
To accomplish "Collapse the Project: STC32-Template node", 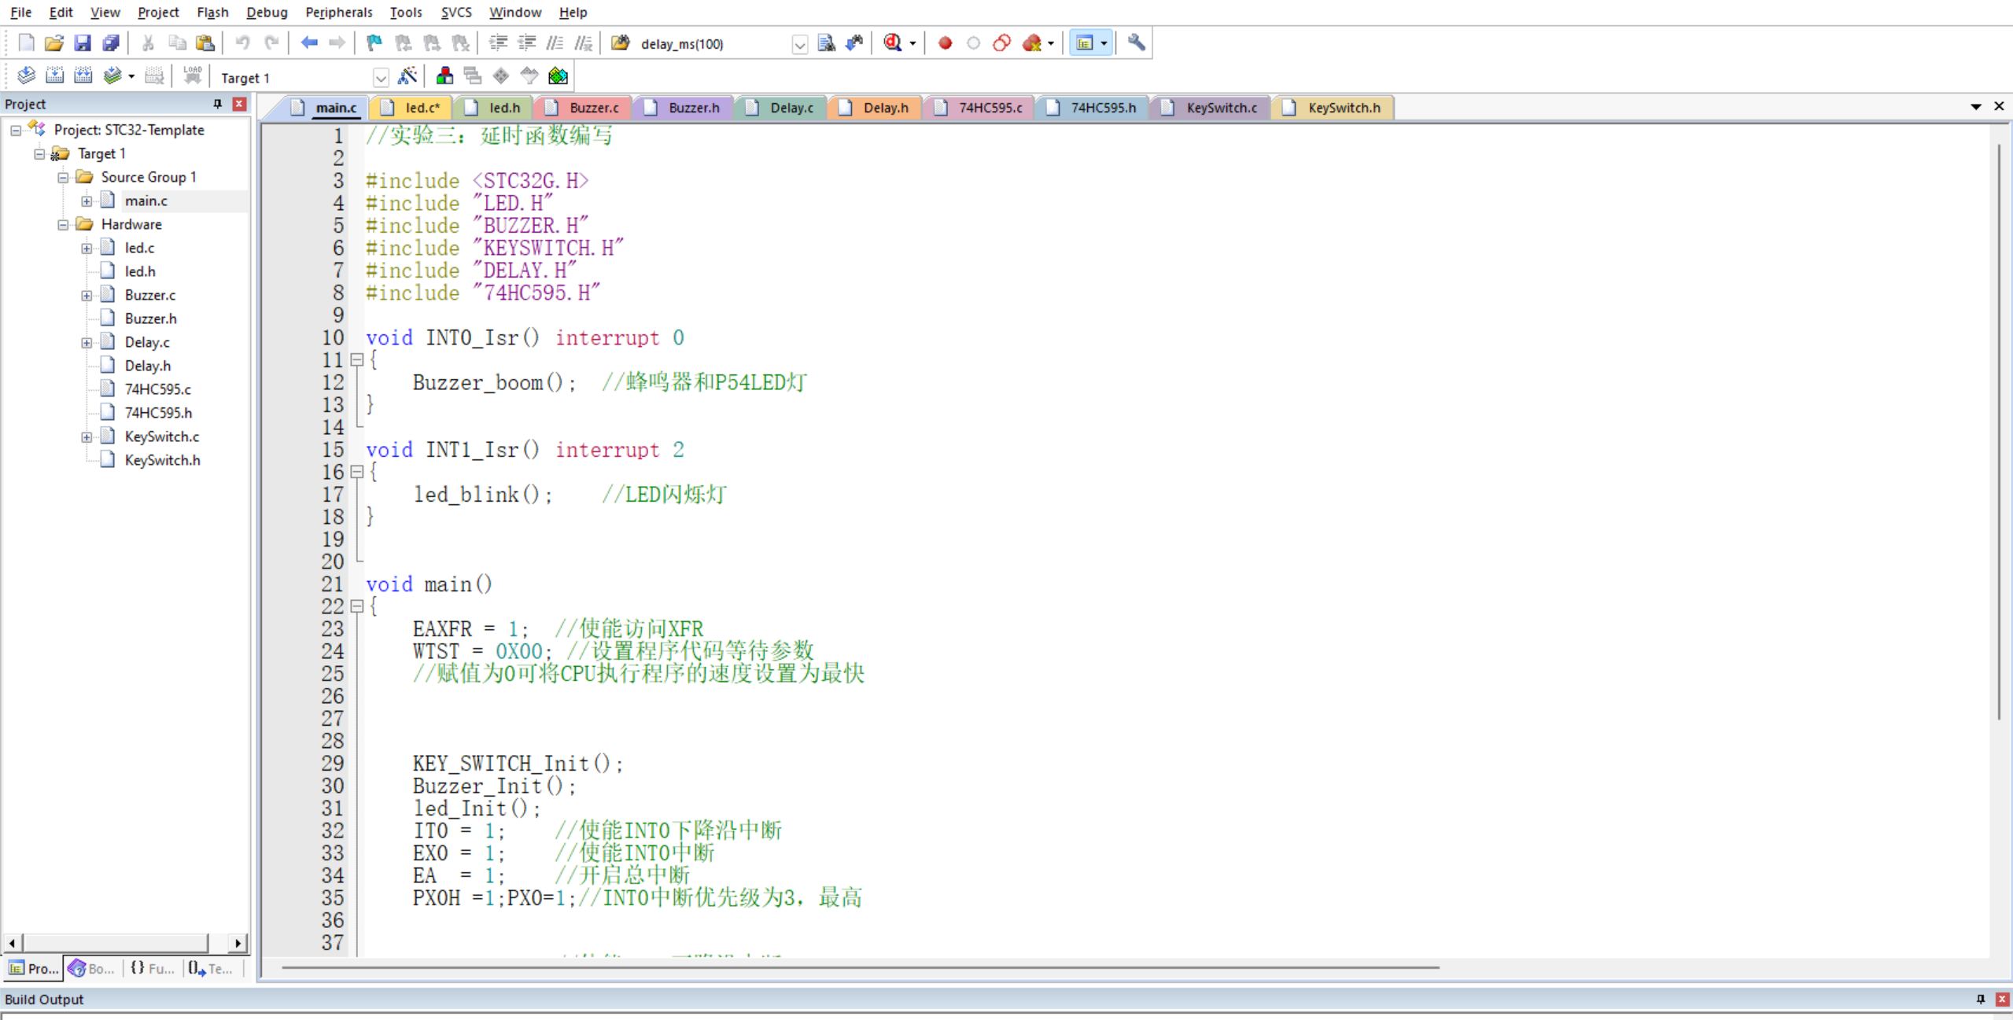I will 16,131.
